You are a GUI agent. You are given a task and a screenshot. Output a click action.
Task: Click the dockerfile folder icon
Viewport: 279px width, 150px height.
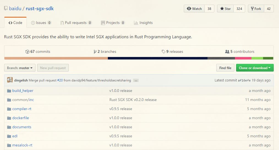[x=9, y=118]
